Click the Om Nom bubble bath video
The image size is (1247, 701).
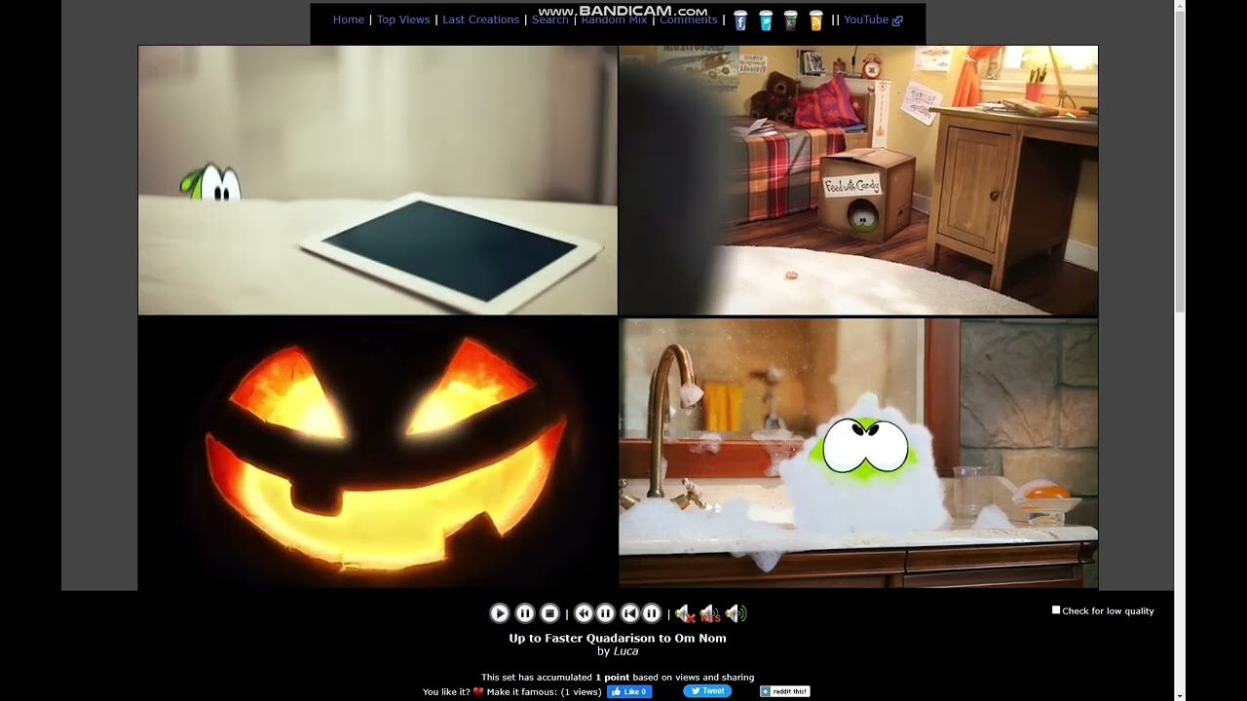click(858, 453)
